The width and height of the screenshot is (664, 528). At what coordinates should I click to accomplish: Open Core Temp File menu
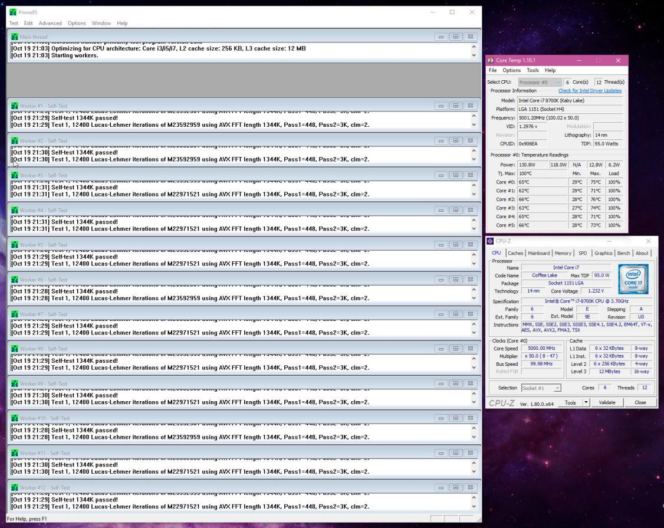click(493, 70)
